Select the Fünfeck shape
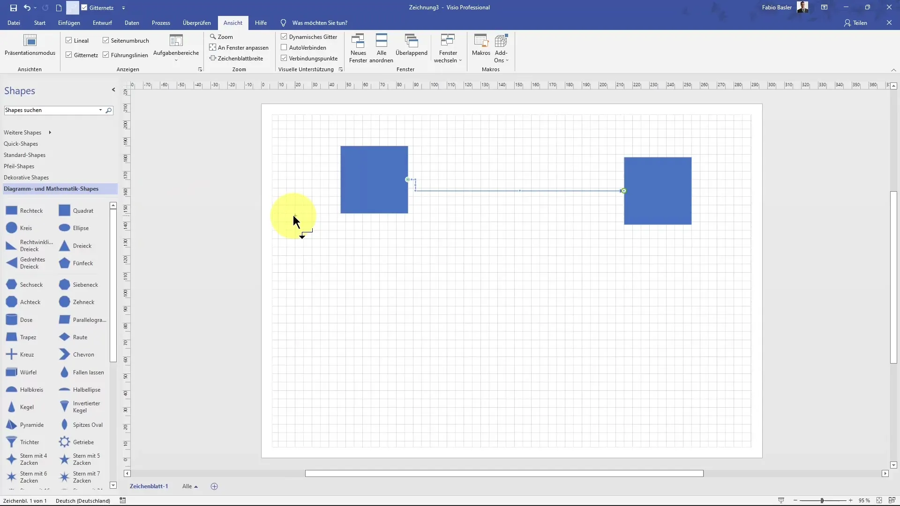The image size is (900, 506). click(76, 263)
